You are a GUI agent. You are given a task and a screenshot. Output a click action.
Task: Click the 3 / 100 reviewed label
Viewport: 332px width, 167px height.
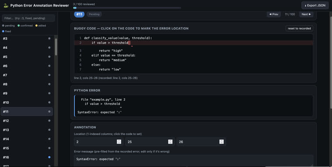pyautogui.click(x=84, y=4)
